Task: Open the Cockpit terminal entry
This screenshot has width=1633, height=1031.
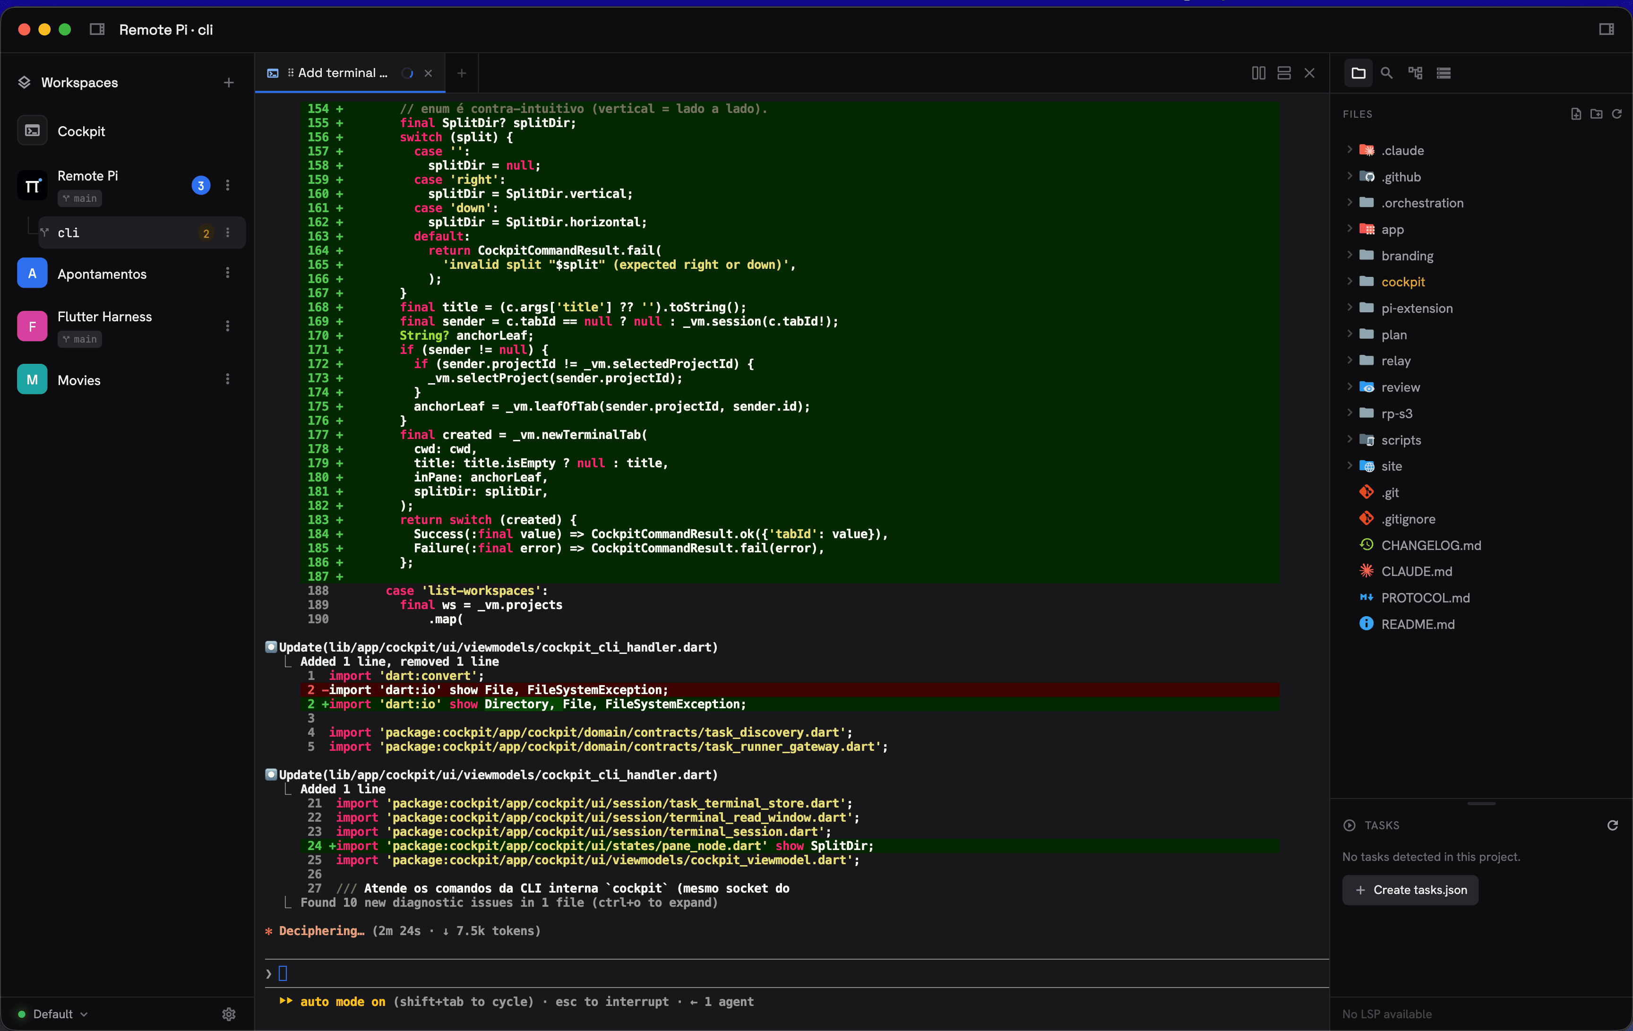Action: point(127,131)
